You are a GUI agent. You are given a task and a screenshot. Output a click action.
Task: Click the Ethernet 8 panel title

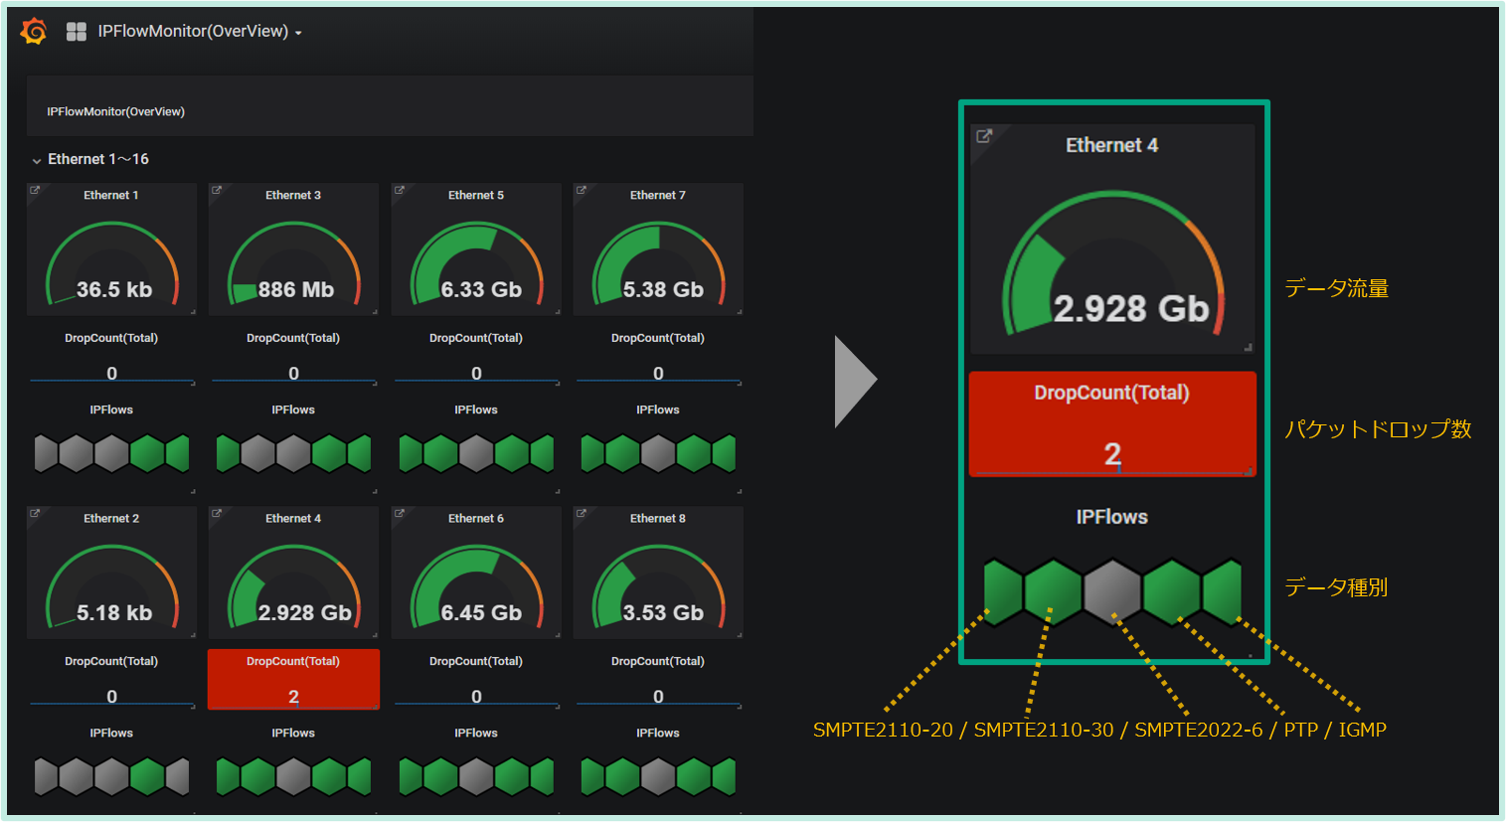pyautogui.click(x=657, y=518)
